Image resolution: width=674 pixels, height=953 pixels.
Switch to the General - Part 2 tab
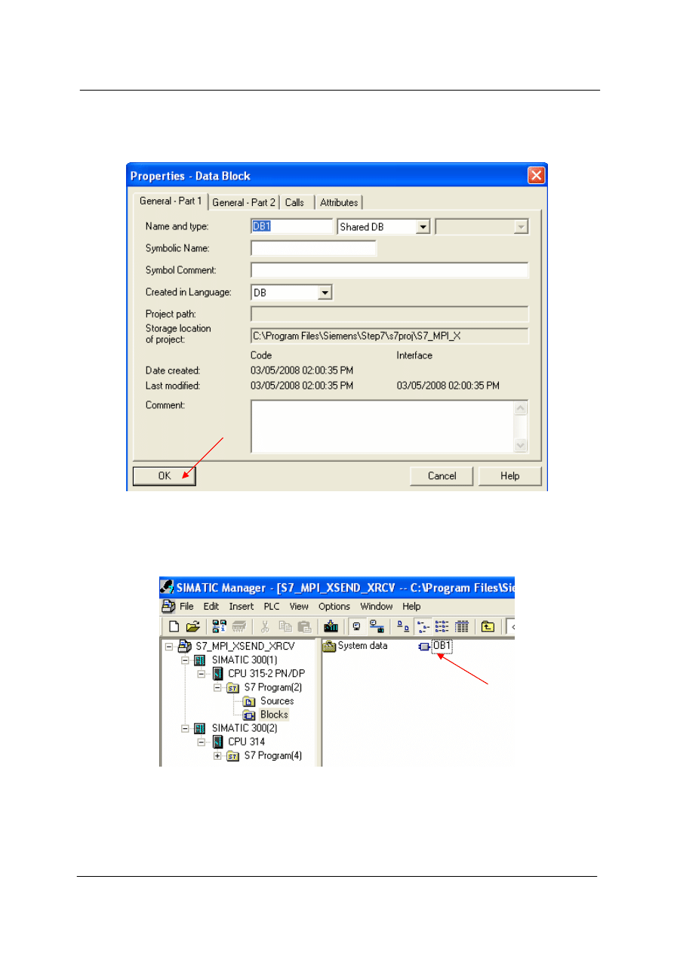tap(244, 202)
